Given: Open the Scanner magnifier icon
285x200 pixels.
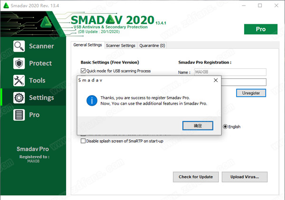Looking at the screenshot, I should 19,46.
